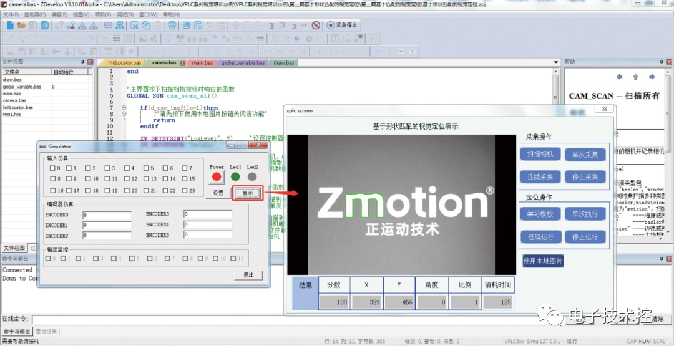Click the blue Save All disk icon

[44, 26]
